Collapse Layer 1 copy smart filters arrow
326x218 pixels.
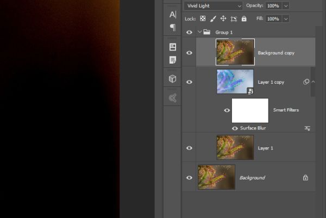tap(314, 82)
